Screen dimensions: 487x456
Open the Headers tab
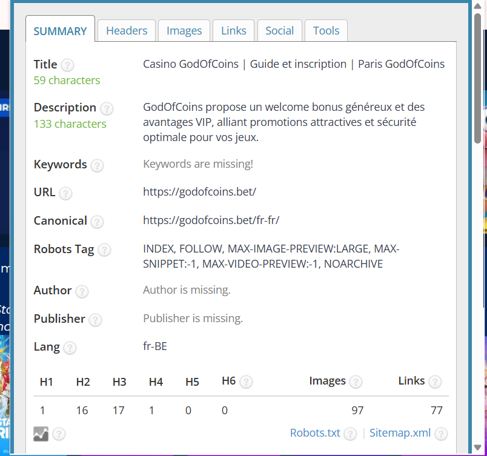[127, 31]
